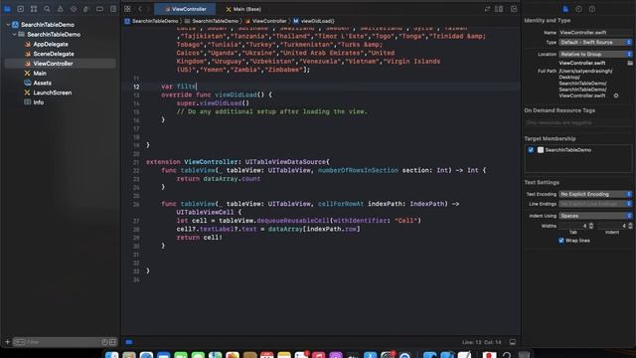The image size is (636, 358).
Task: Click the "super.viewDidLoad()" code line
Action: click(213, 103)
